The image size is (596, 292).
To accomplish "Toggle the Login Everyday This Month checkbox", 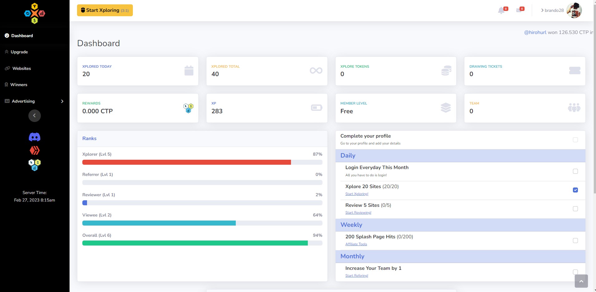I will [x=575, y=171].
